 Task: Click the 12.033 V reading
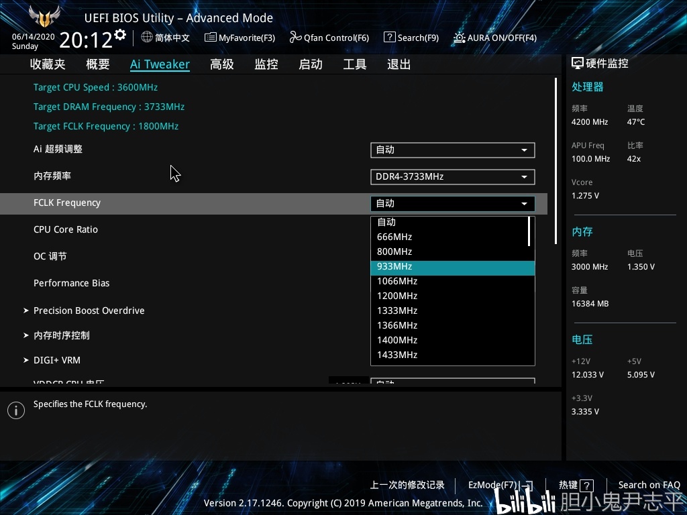coord(587,375)
